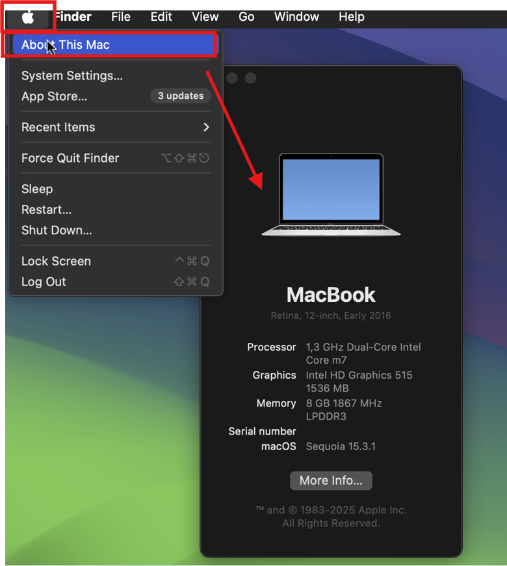Open the Go menu
The width and height of the screenshot is (507, 566).
pyautogui.click(x=246, y=17)
